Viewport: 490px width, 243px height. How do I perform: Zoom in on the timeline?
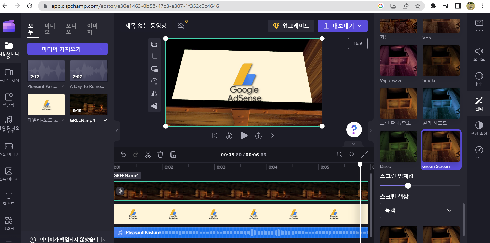click(x=340, y=155)
